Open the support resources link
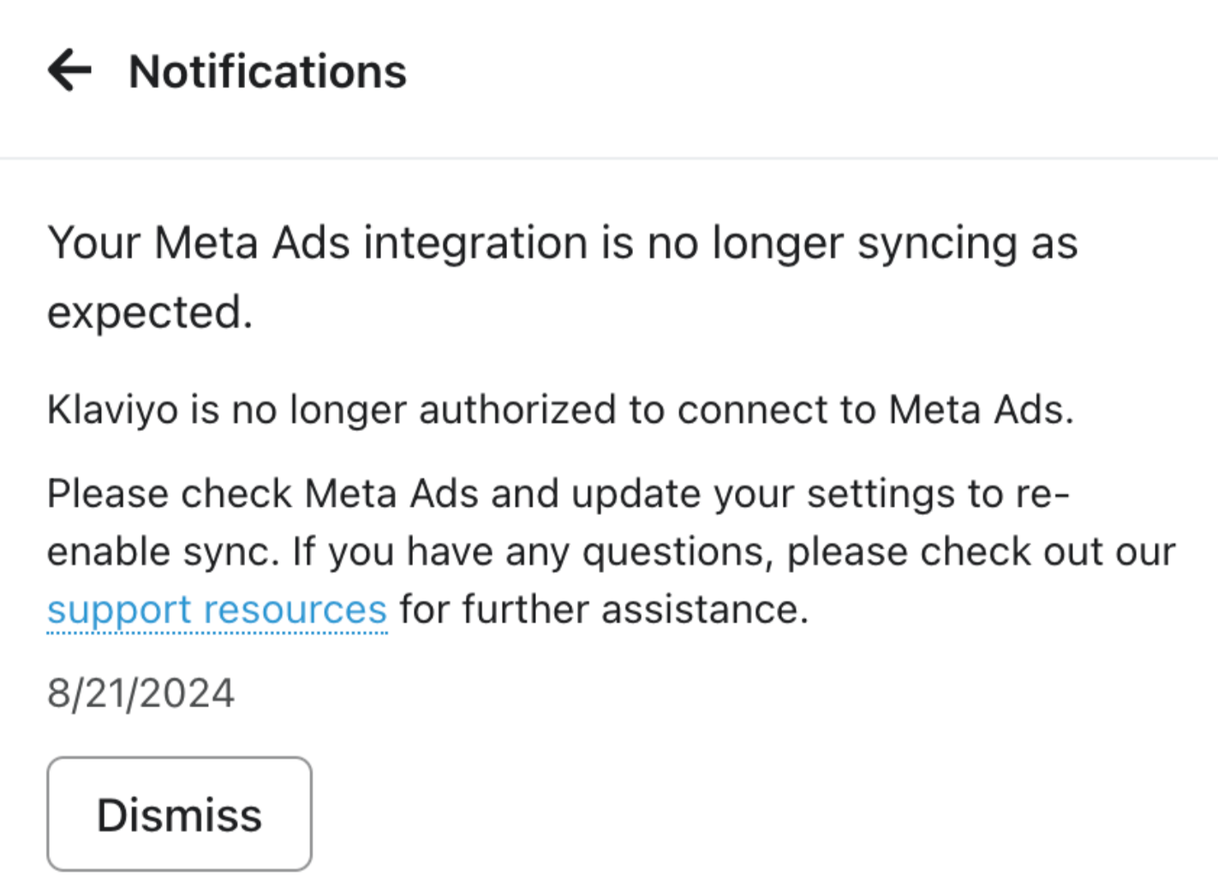The image size is (1218, 894). [217, 610]
